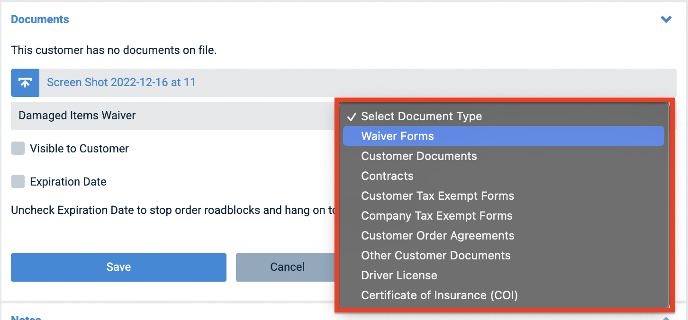Click the Save button
This screenshot has height=320, width=688.
click(118, 267)
